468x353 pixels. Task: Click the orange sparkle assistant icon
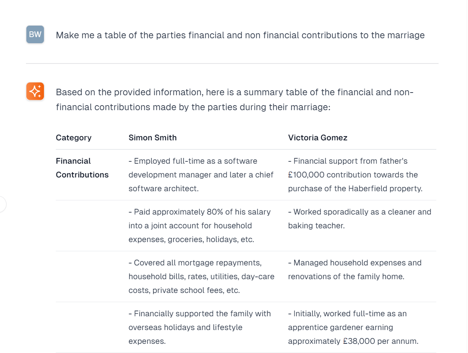(x=35, y=91)
